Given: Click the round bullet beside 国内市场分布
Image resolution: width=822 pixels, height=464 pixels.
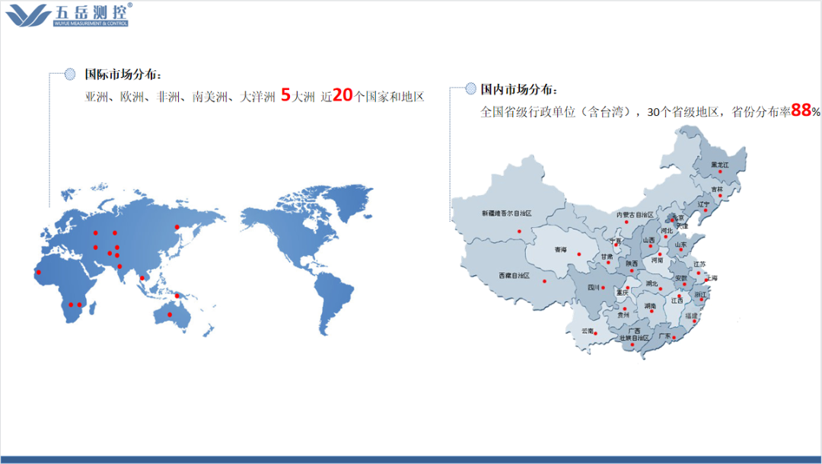Looking at the screenshot, I should point(469,88).
